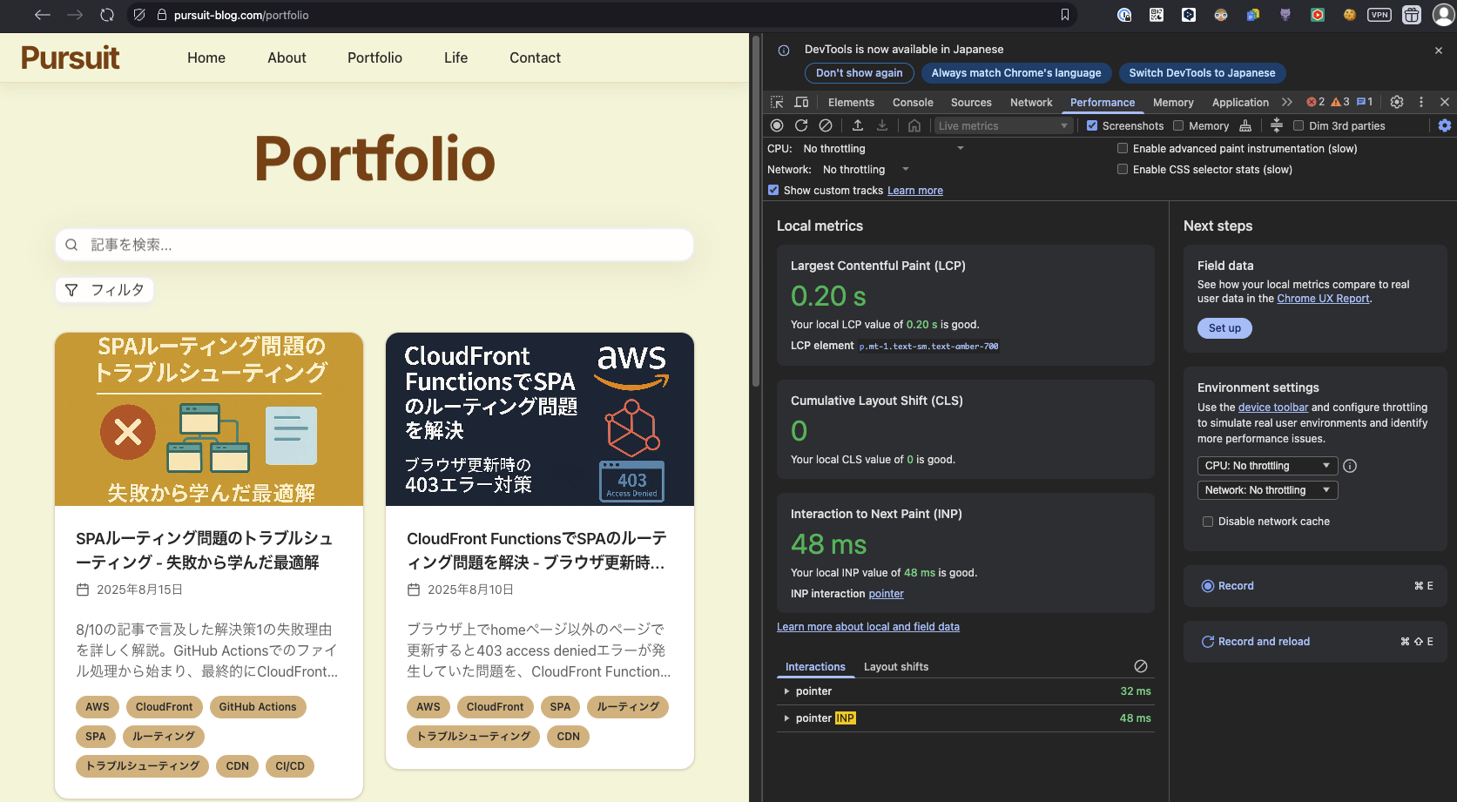
Task: Go back using the browser back arrow
Action: pos(42,15)
